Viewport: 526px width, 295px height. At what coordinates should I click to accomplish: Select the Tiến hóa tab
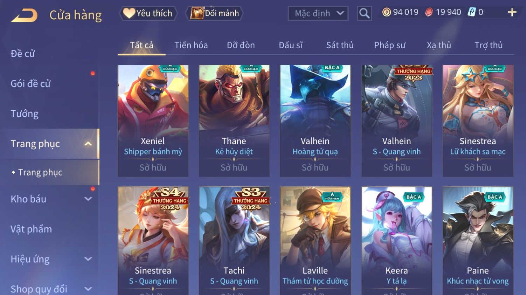(191, 45)
